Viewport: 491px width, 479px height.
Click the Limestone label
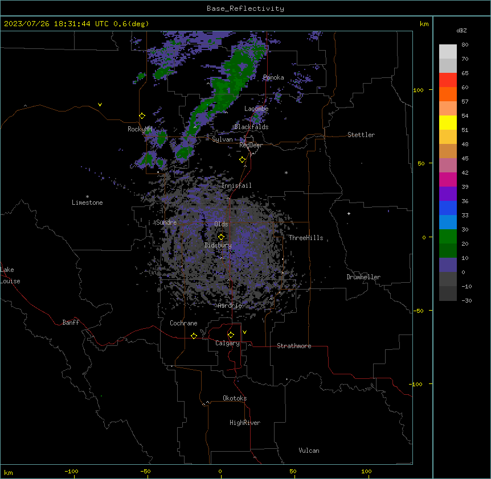click(x=87, y=203)
